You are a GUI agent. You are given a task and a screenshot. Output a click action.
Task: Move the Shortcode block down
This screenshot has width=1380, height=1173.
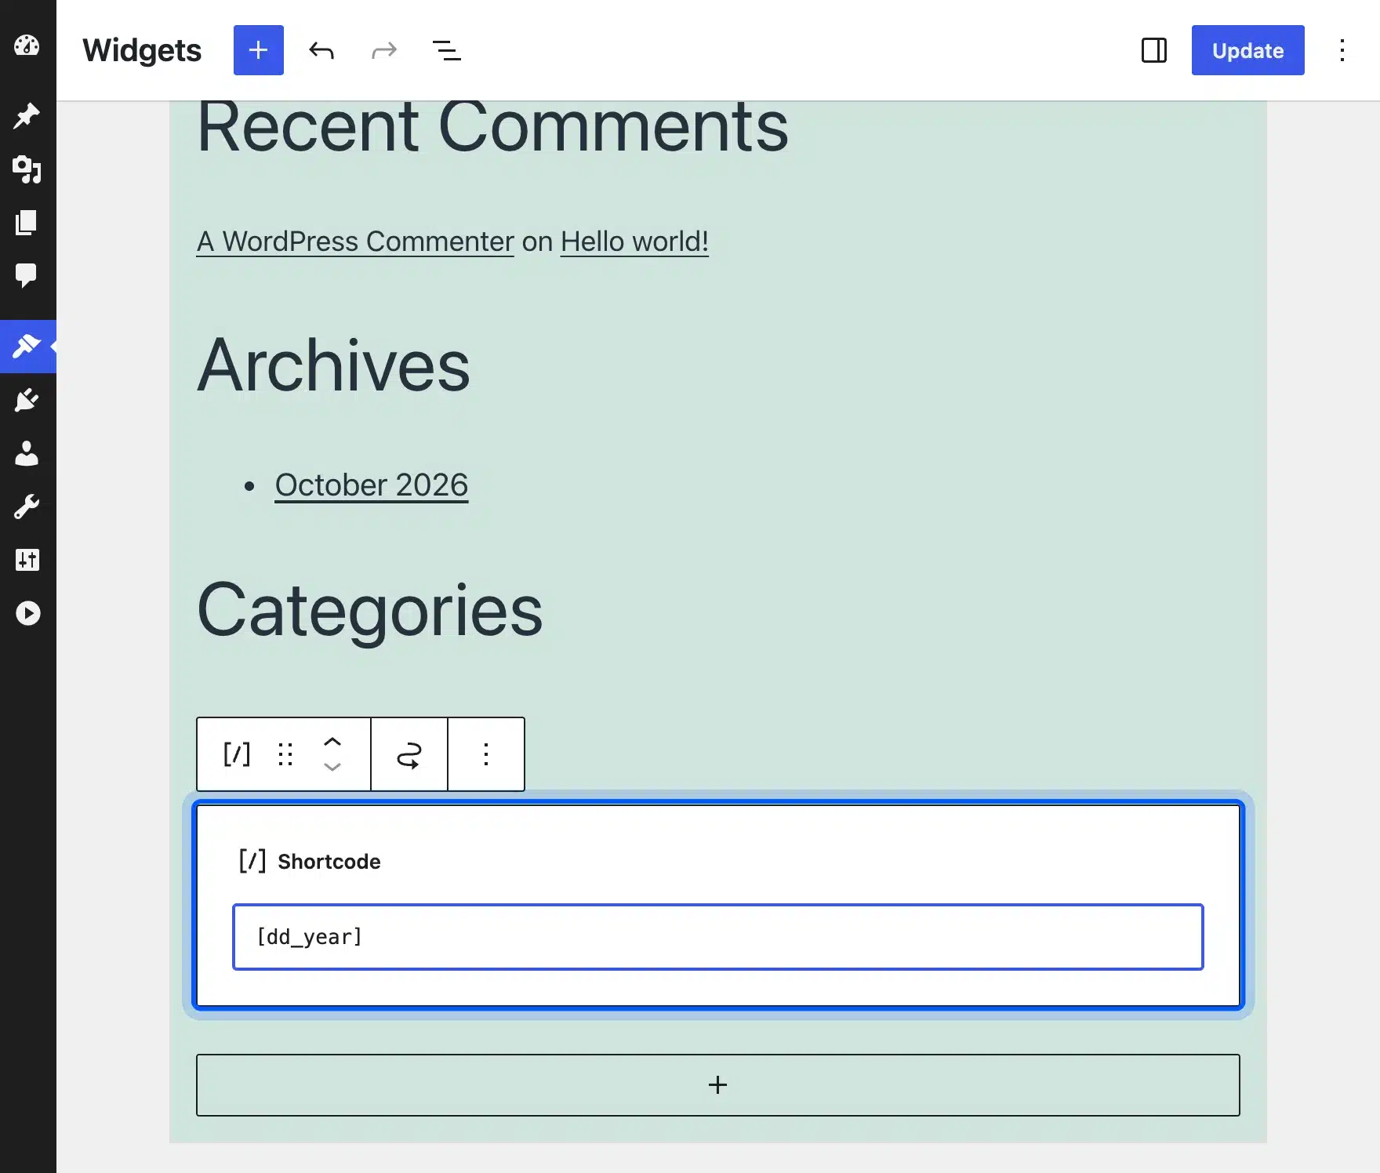[x=332, y=767]
